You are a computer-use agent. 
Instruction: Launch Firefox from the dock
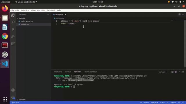click(5, 8)
